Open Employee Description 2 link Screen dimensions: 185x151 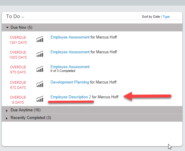click(71, 97)
